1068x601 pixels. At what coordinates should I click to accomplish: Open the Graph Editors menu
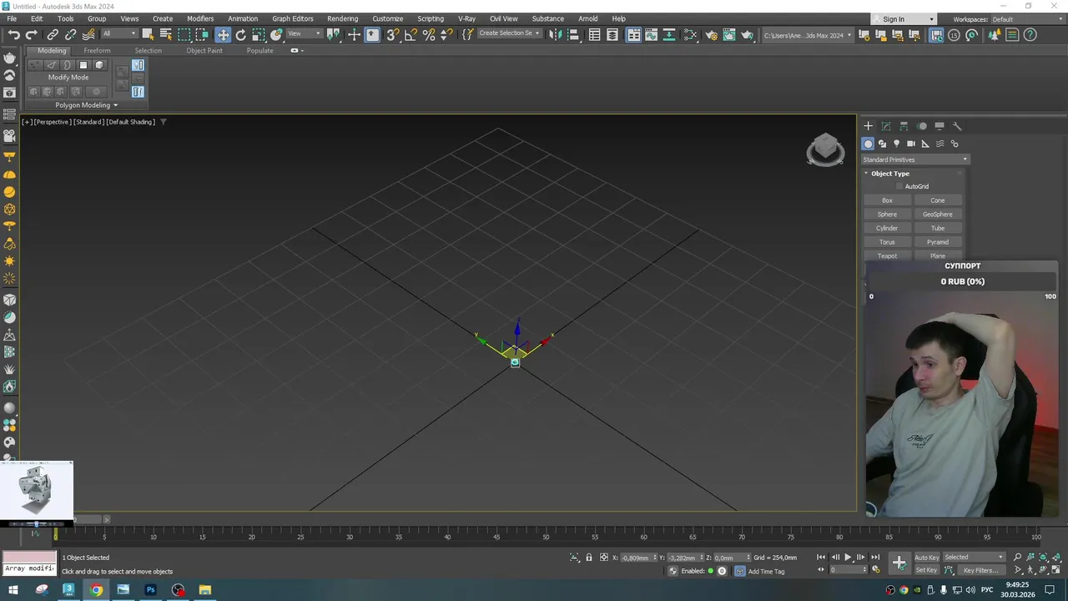pos(293,18)
